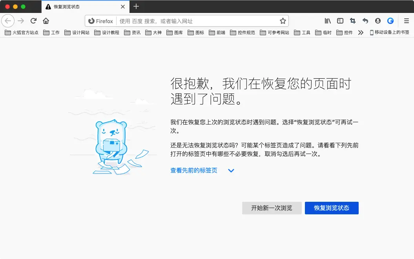Open 移动设备上的书签 folder
The width and height of the screenshot is (414, 259).
point(389,33)
